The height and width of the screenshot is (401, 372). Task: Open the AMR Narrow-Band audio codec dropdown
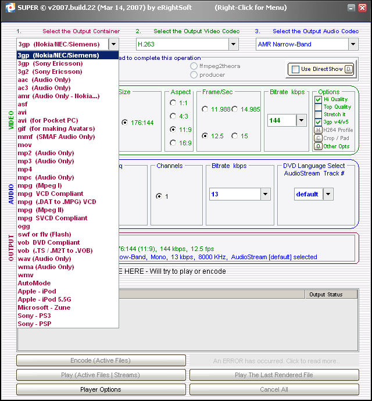353,44
